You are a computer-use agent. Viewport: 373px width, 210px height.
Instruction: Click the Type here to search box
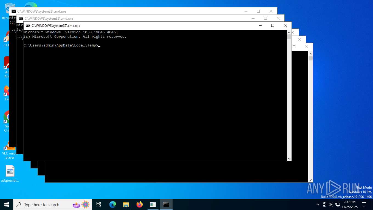[x=52, y=205]
